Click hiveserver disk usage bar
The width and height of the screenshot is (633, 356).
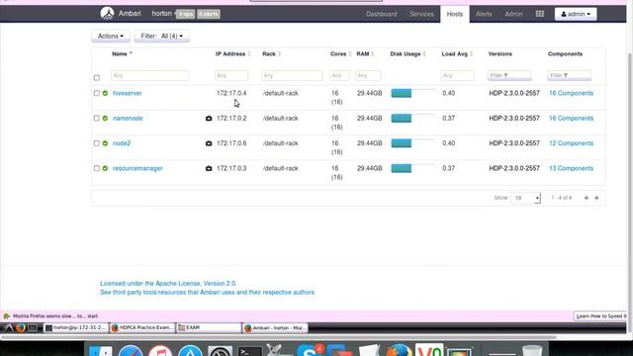(x=413, y=93)
